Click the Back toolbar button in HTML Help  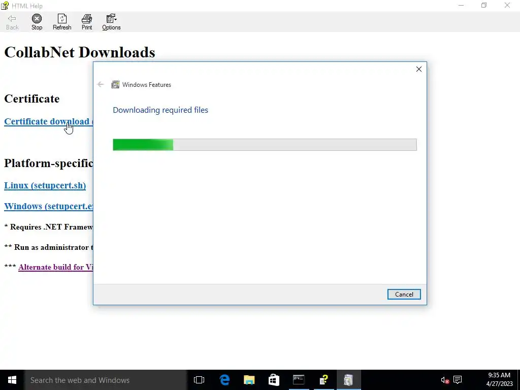click(12, 22)
